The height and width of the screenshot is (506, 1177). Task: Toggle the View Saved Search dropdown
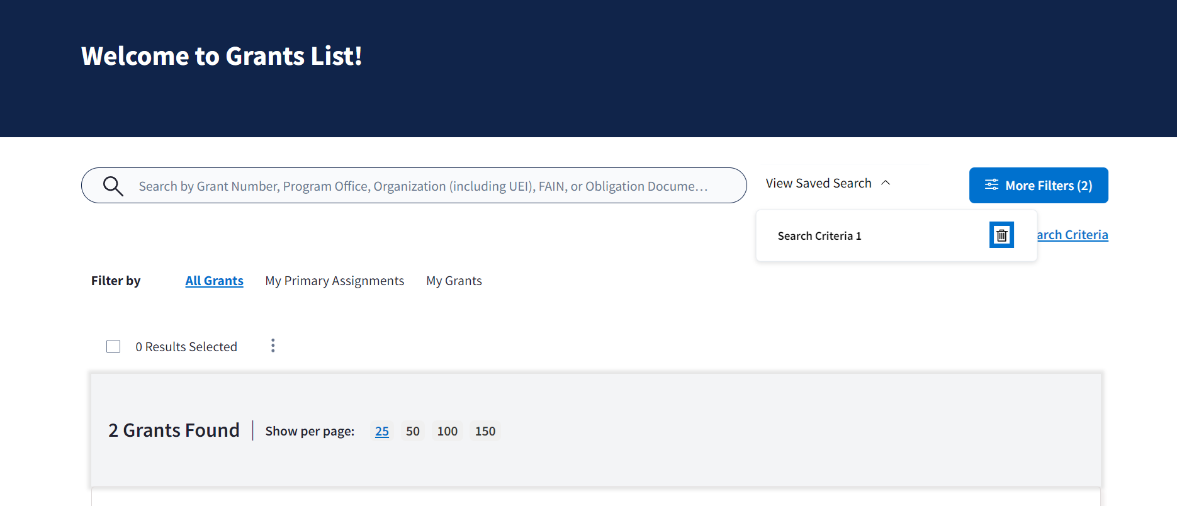point(818,183)
